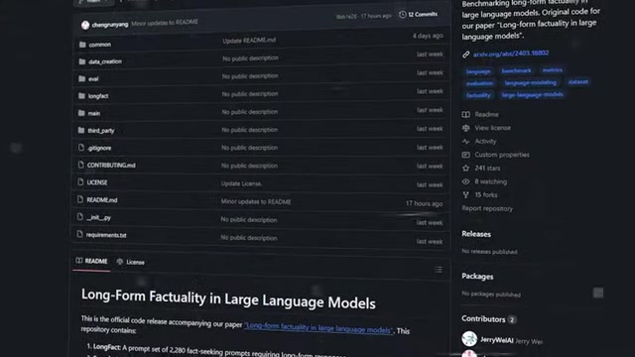Switch to the License tab
This screenshot has width=635, height=357.
pyautogui.click(x=130, y=262)
